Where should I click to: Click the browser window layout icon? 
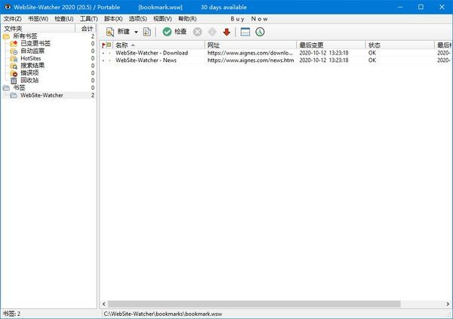click(x=245, y=32)
